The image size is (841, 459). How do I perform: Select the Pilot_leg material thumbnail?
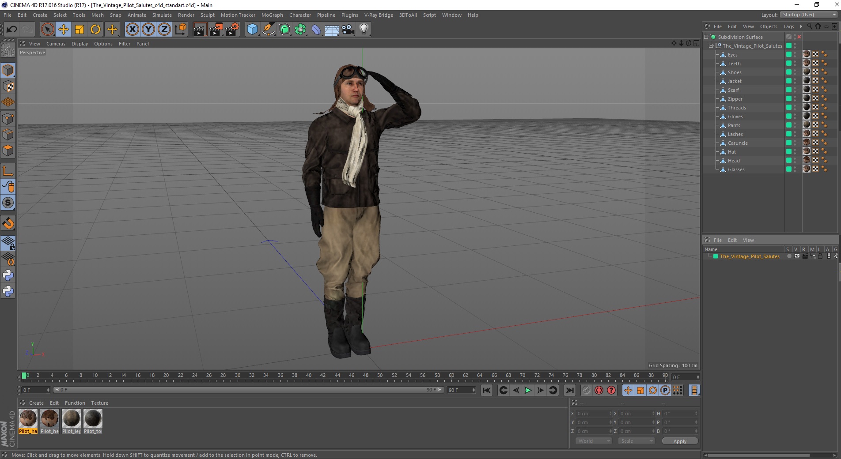(71, 421)
